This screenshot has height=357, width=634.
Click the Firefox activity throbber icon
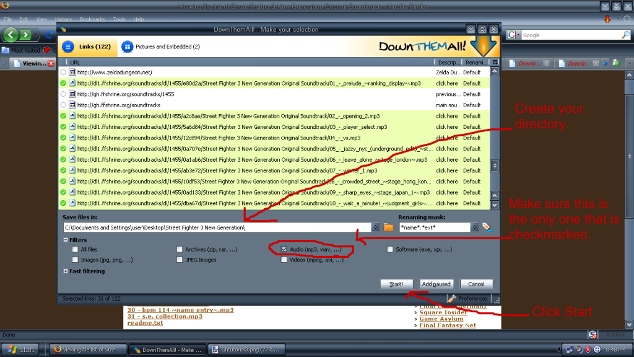(627, 19)
